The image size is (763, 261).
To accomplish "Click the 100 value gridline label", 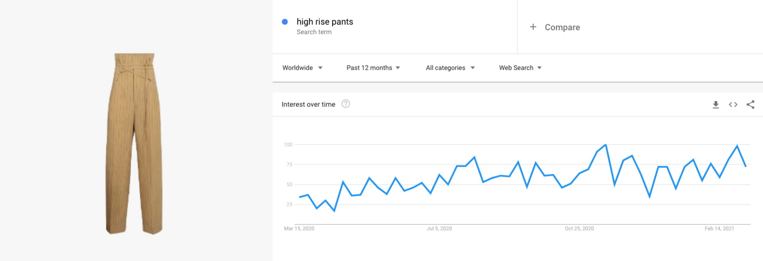I will pos(288,145).
